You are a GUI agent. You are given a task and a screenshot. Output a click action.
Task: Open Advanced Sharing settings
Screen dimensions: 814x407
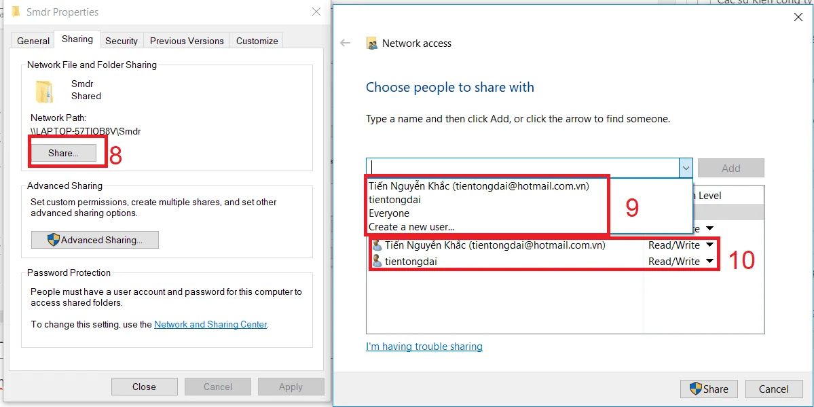95,240
